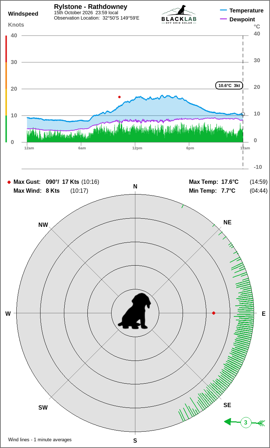
Task: Click the windspeed color scale bar
Action: (x=6, y=89)
